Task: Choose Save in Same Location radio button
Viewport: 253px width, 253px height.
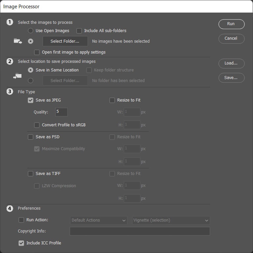Action: click(31, 70)
